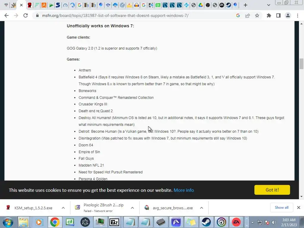Click the 'Doom 64' list item
304x228 pixels.
click(86, 145)
